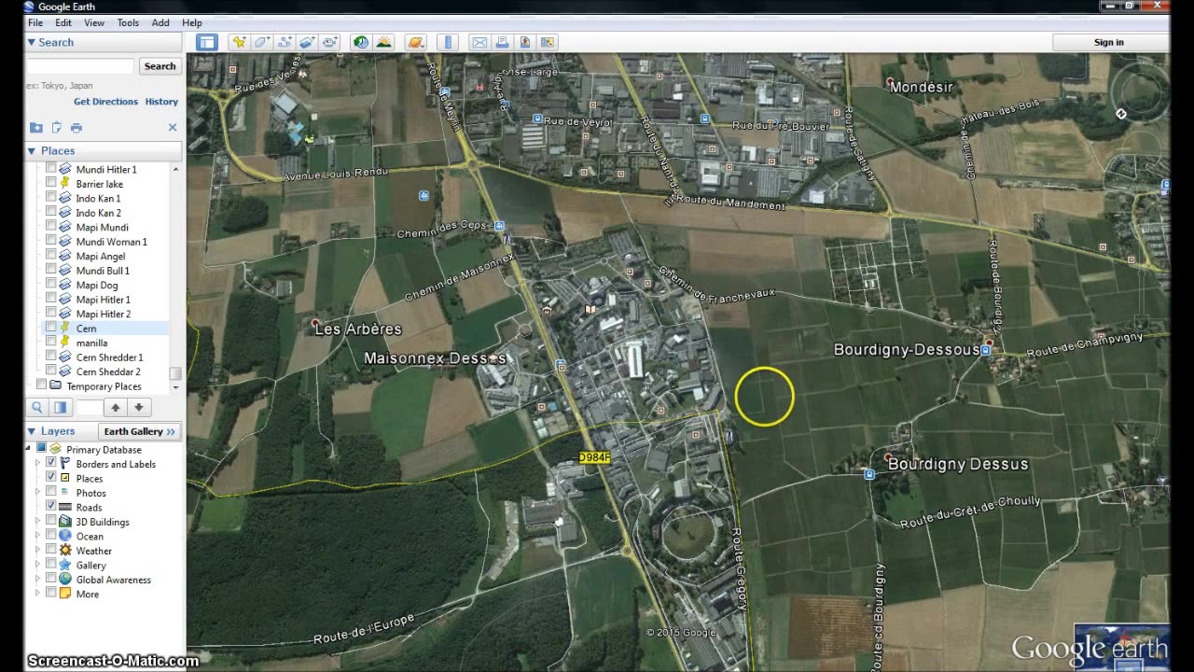Copy search results to My Places icon
Screen dimensions: 1194x672
(x=56, y=128)
